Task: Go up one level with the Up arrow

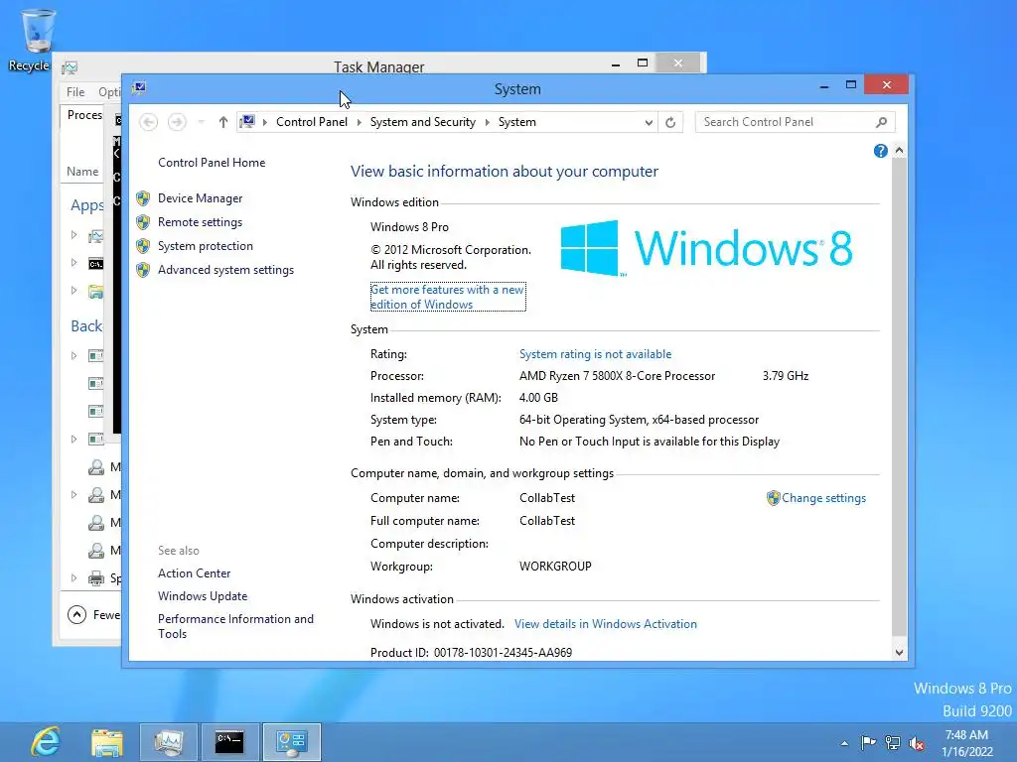Action: [223, 122]
